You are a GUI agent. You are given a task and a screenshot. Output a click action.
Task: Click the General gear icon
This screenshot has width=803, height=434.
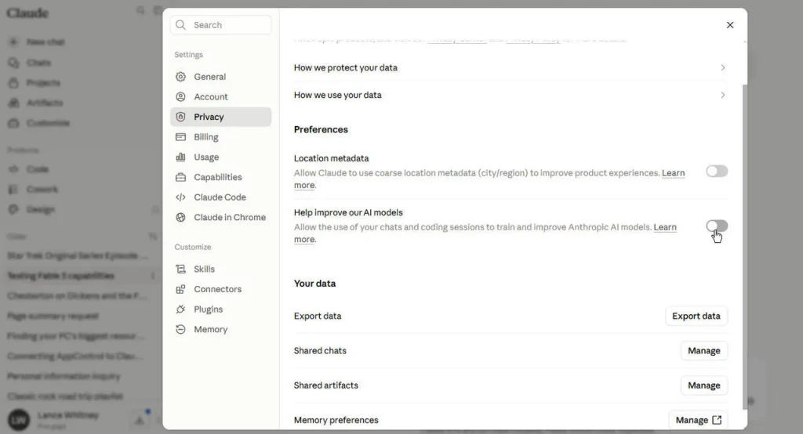(180, 77)
